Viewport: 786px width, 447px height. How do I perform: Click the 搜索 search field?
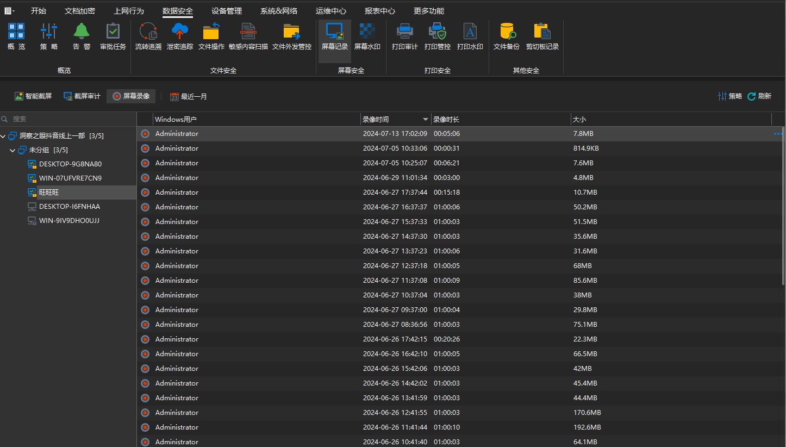[68, 119]
